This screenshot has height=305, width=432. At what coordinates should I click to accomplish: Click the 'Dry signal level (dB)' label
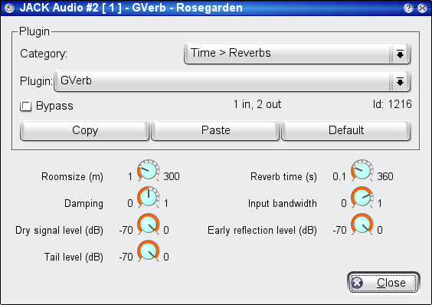pos(59,230)
